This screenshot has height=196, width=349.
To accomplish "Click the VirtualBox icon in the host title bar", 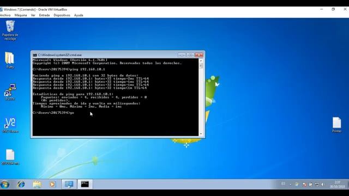I will click(x=1, y=9).
